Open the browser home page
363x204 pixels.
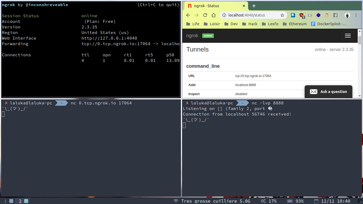tap(214, 15)
